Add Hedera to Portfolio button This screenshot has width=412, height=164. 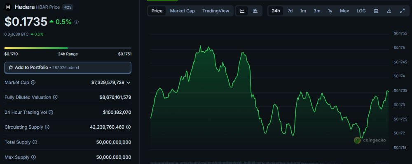tap(68, 67)
